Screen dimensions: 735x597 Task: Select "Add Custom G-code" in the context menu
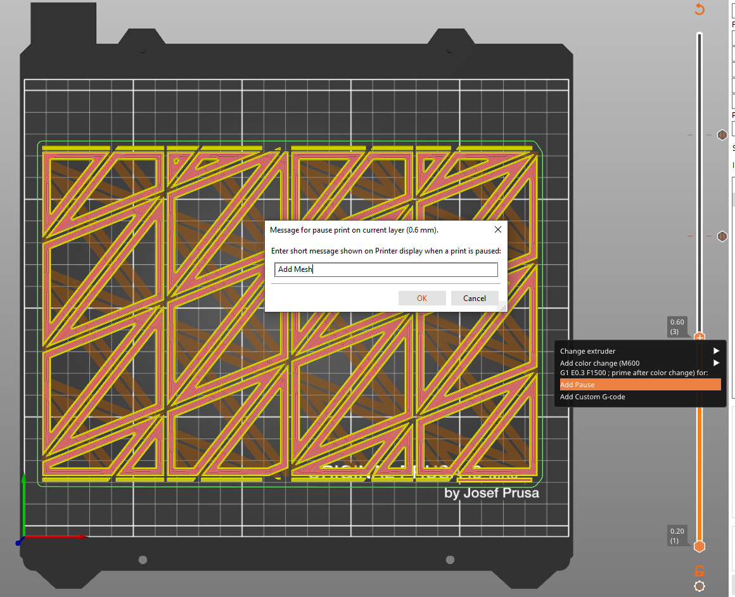[592, 397]
